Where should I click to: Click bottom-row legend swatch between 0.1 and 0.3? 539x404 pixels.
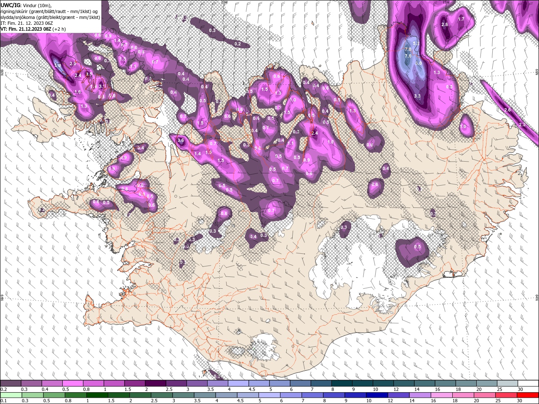(x=11, y=395)
